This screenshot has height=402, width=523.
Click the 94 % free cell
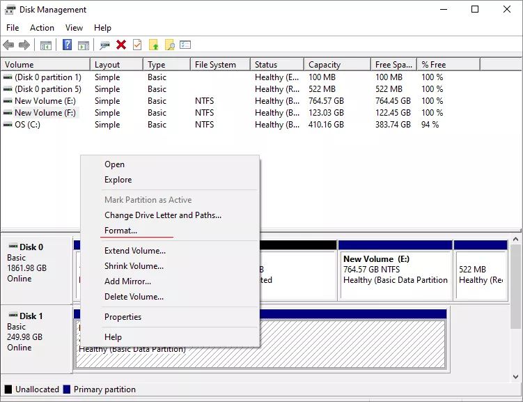point(430,125)
